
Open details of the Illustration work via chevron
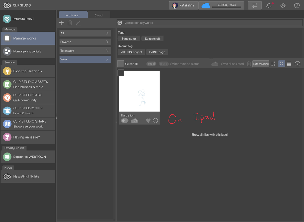(155, 120)
